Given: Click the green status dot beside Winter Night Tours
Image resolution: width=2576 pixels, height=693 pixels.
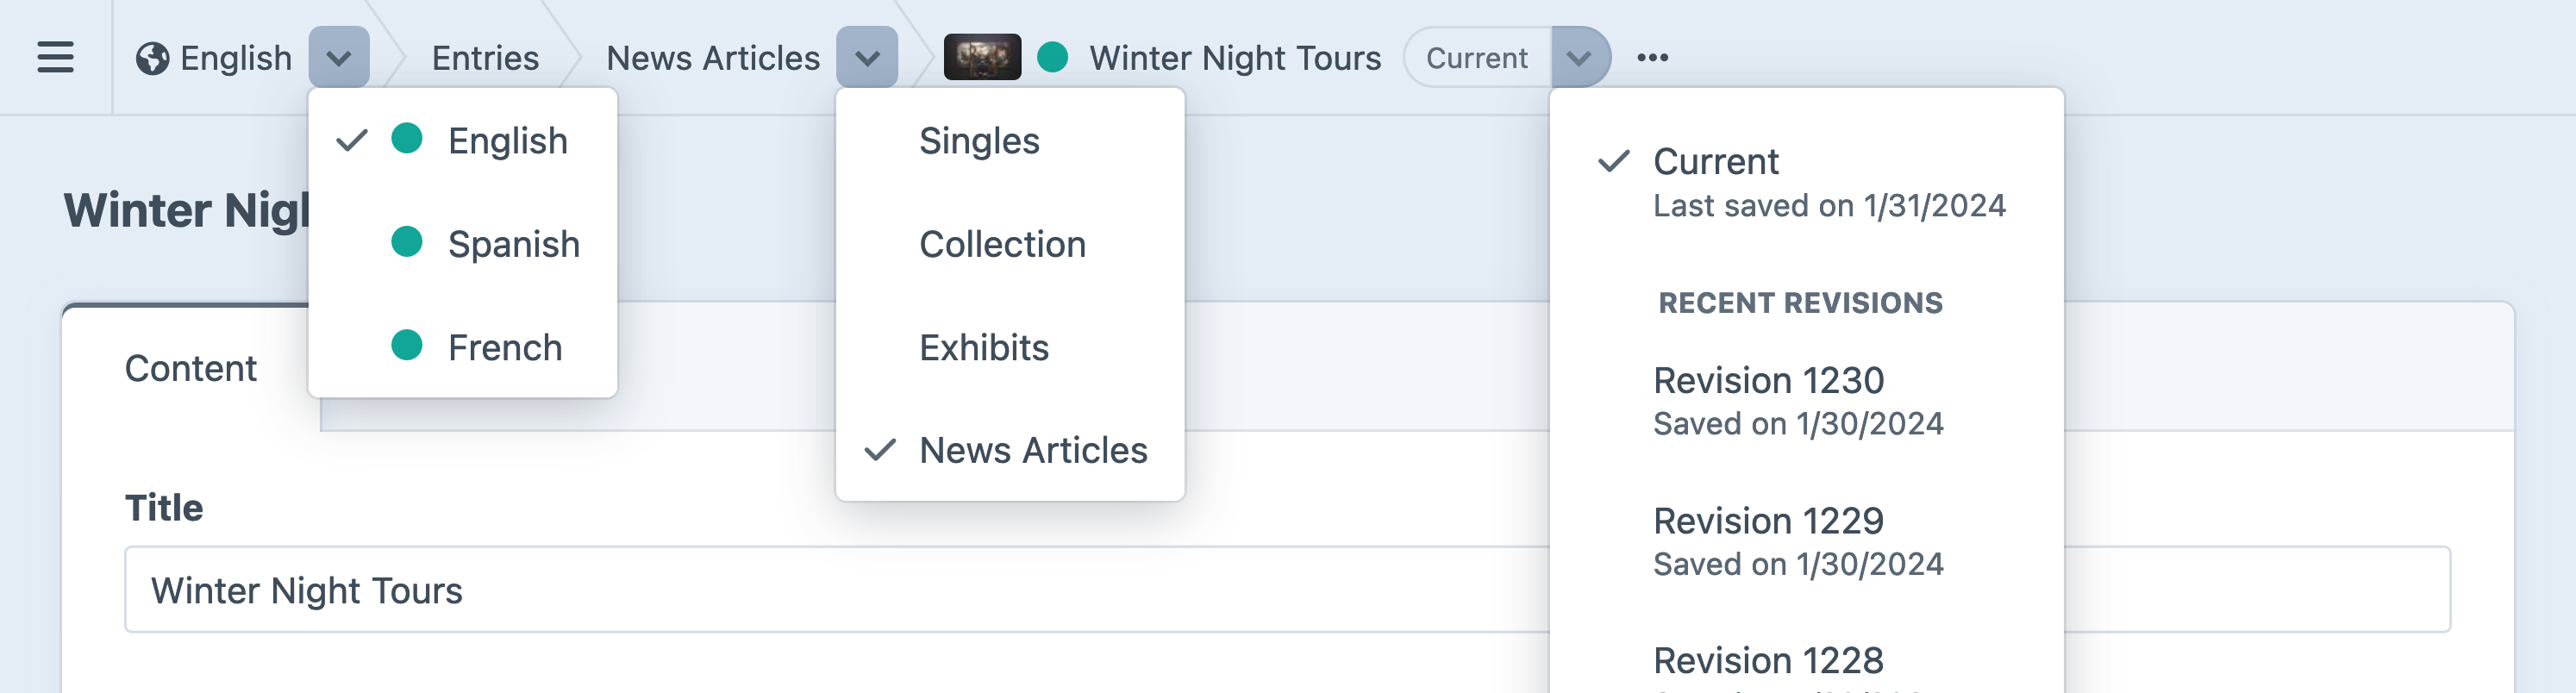Looking at the screenshot, I should coord(1052,57).
